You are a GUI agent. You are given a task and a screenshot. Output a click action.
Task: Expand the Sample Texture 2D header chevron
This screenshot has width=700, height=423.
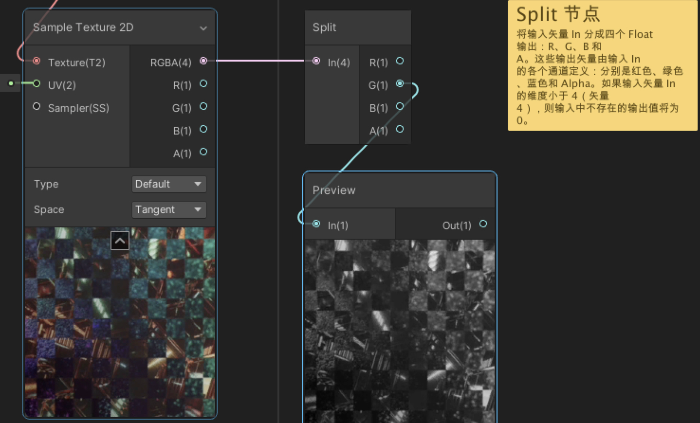point(203,27)
